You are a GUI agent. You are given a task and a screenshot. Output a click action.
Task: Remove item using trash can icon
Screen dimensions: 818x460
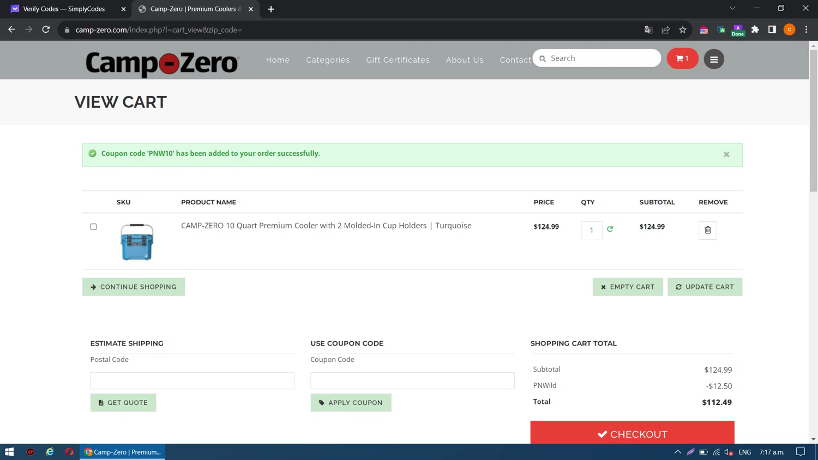pos(708,230)
